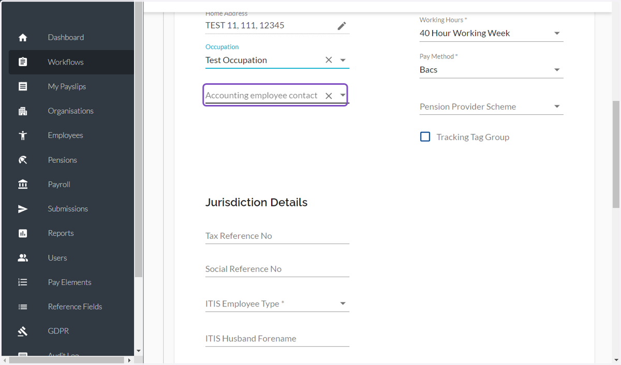Image resolution: width=621 pixels, height=365 pixels.
Task: Click the GDPR gavel icon
Action: (23, 331)
